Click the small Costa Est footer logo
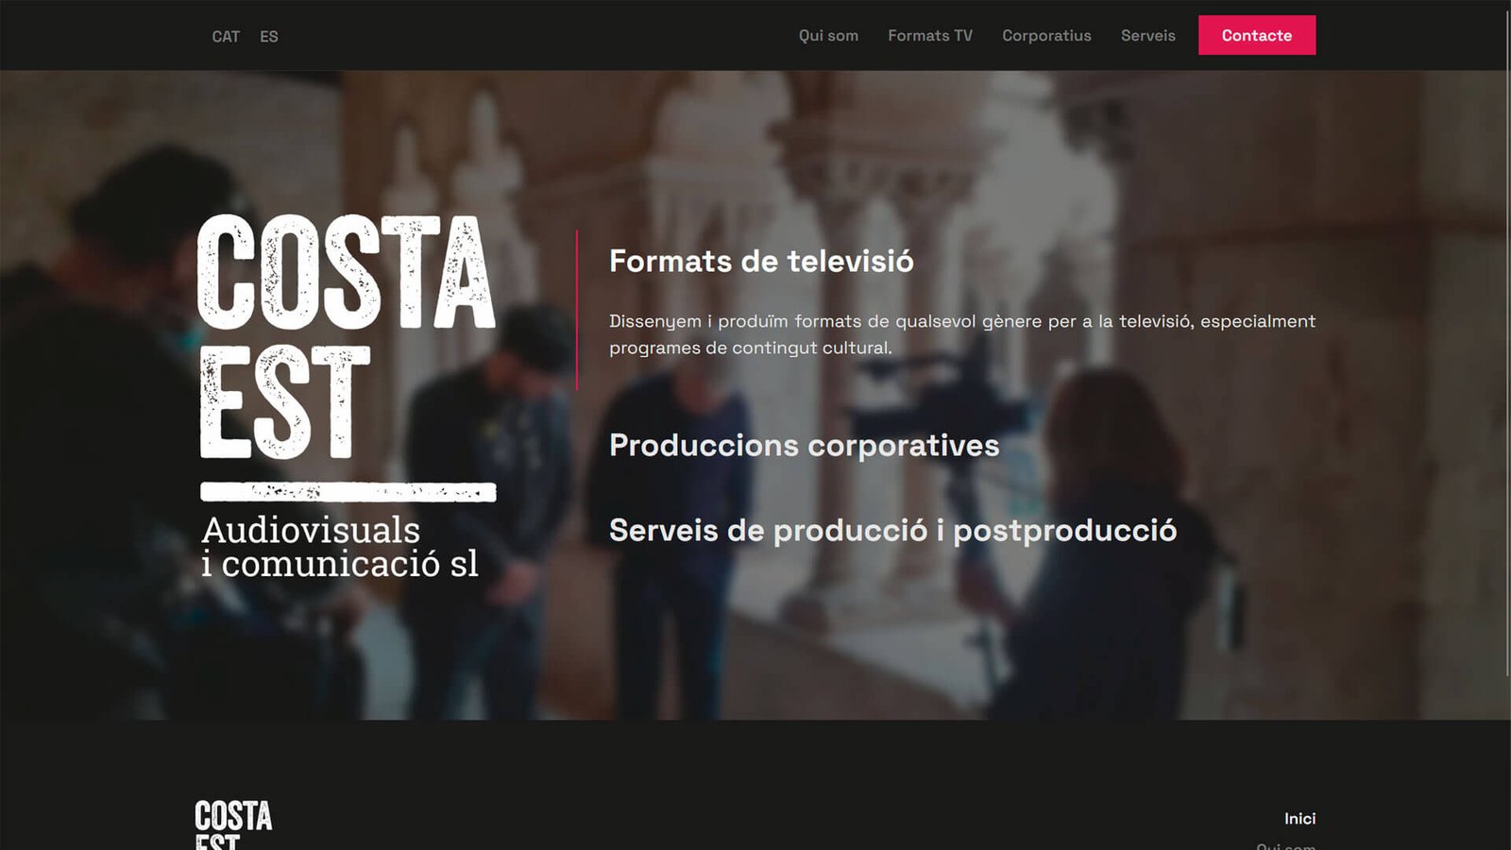Image resolution: width=1511 pixels, height=850 pixels. tap(233, 824)
